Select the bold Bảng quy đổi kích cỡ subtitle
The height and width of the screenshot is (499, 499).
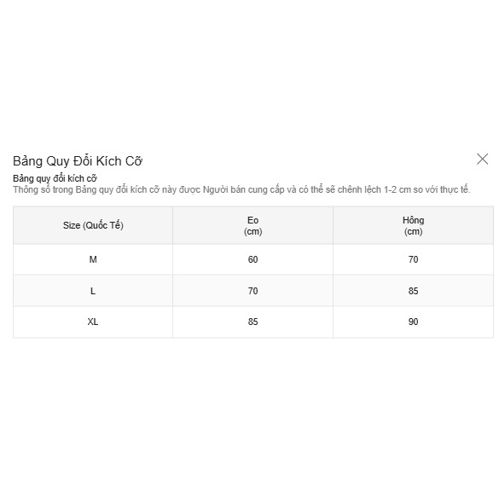click(55, 178)
